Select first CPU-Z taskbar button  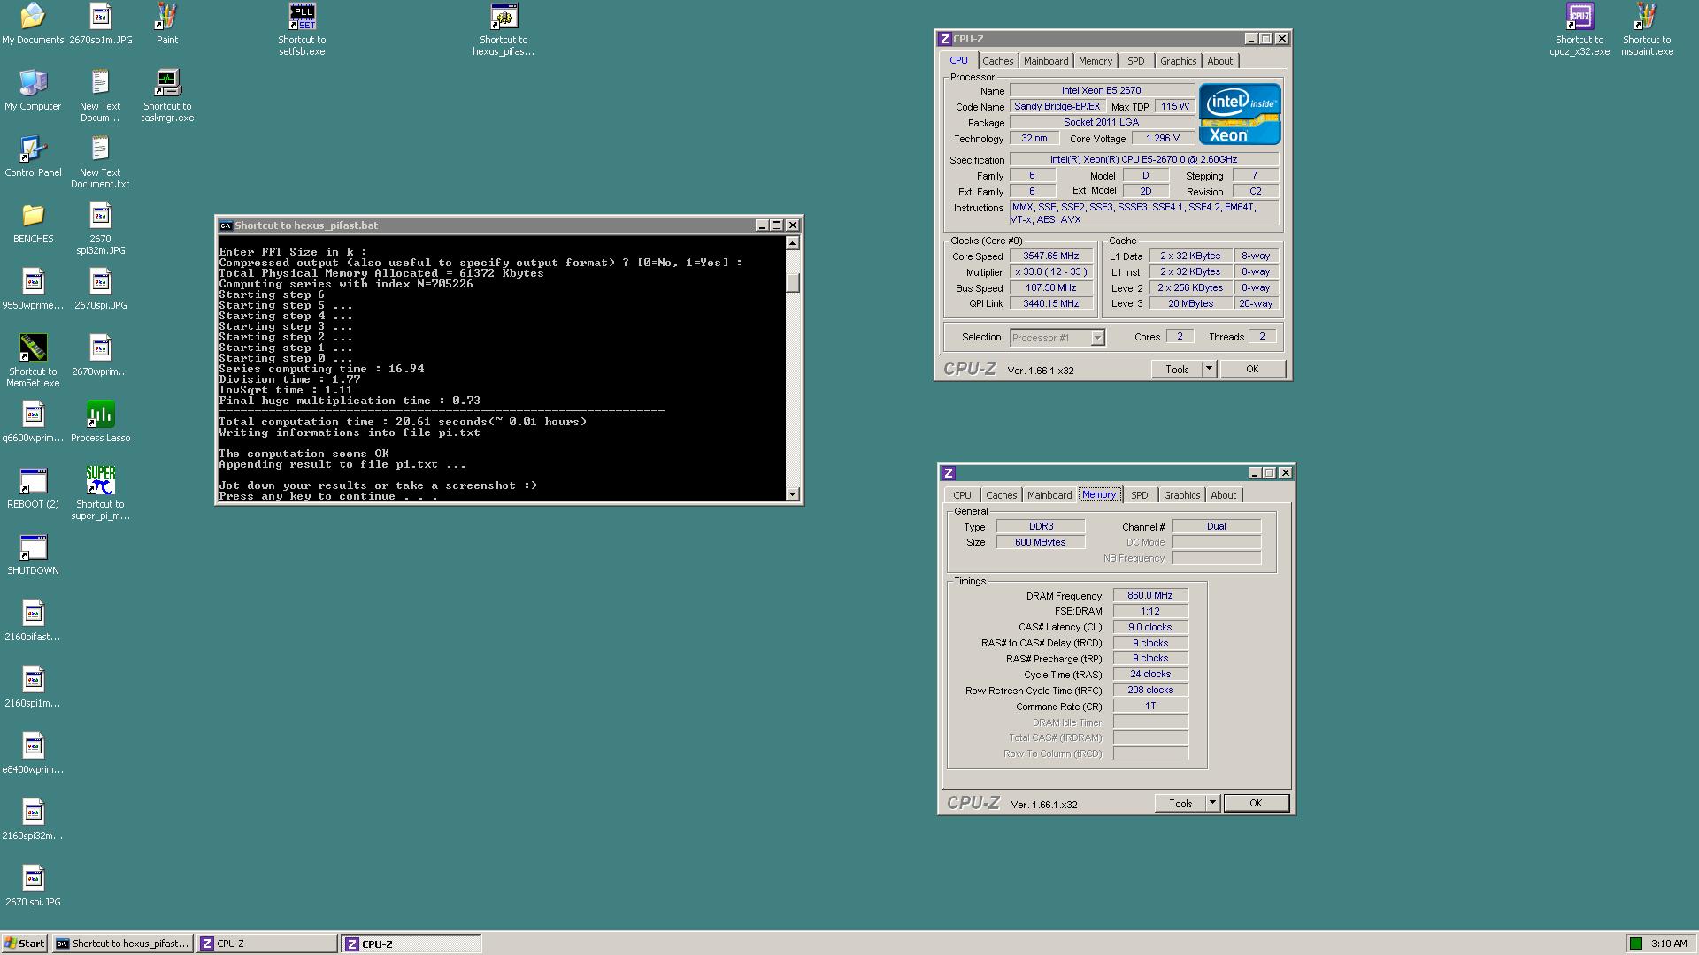click(x=266, y=944)
